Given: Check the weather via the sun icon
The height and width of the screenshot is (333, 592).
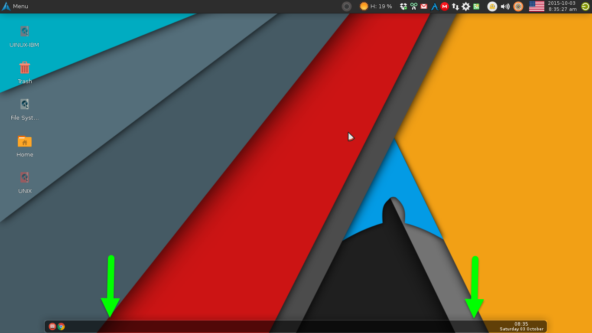Looking at the screenshot, I should pyautogui.click(x=363, y=6).
